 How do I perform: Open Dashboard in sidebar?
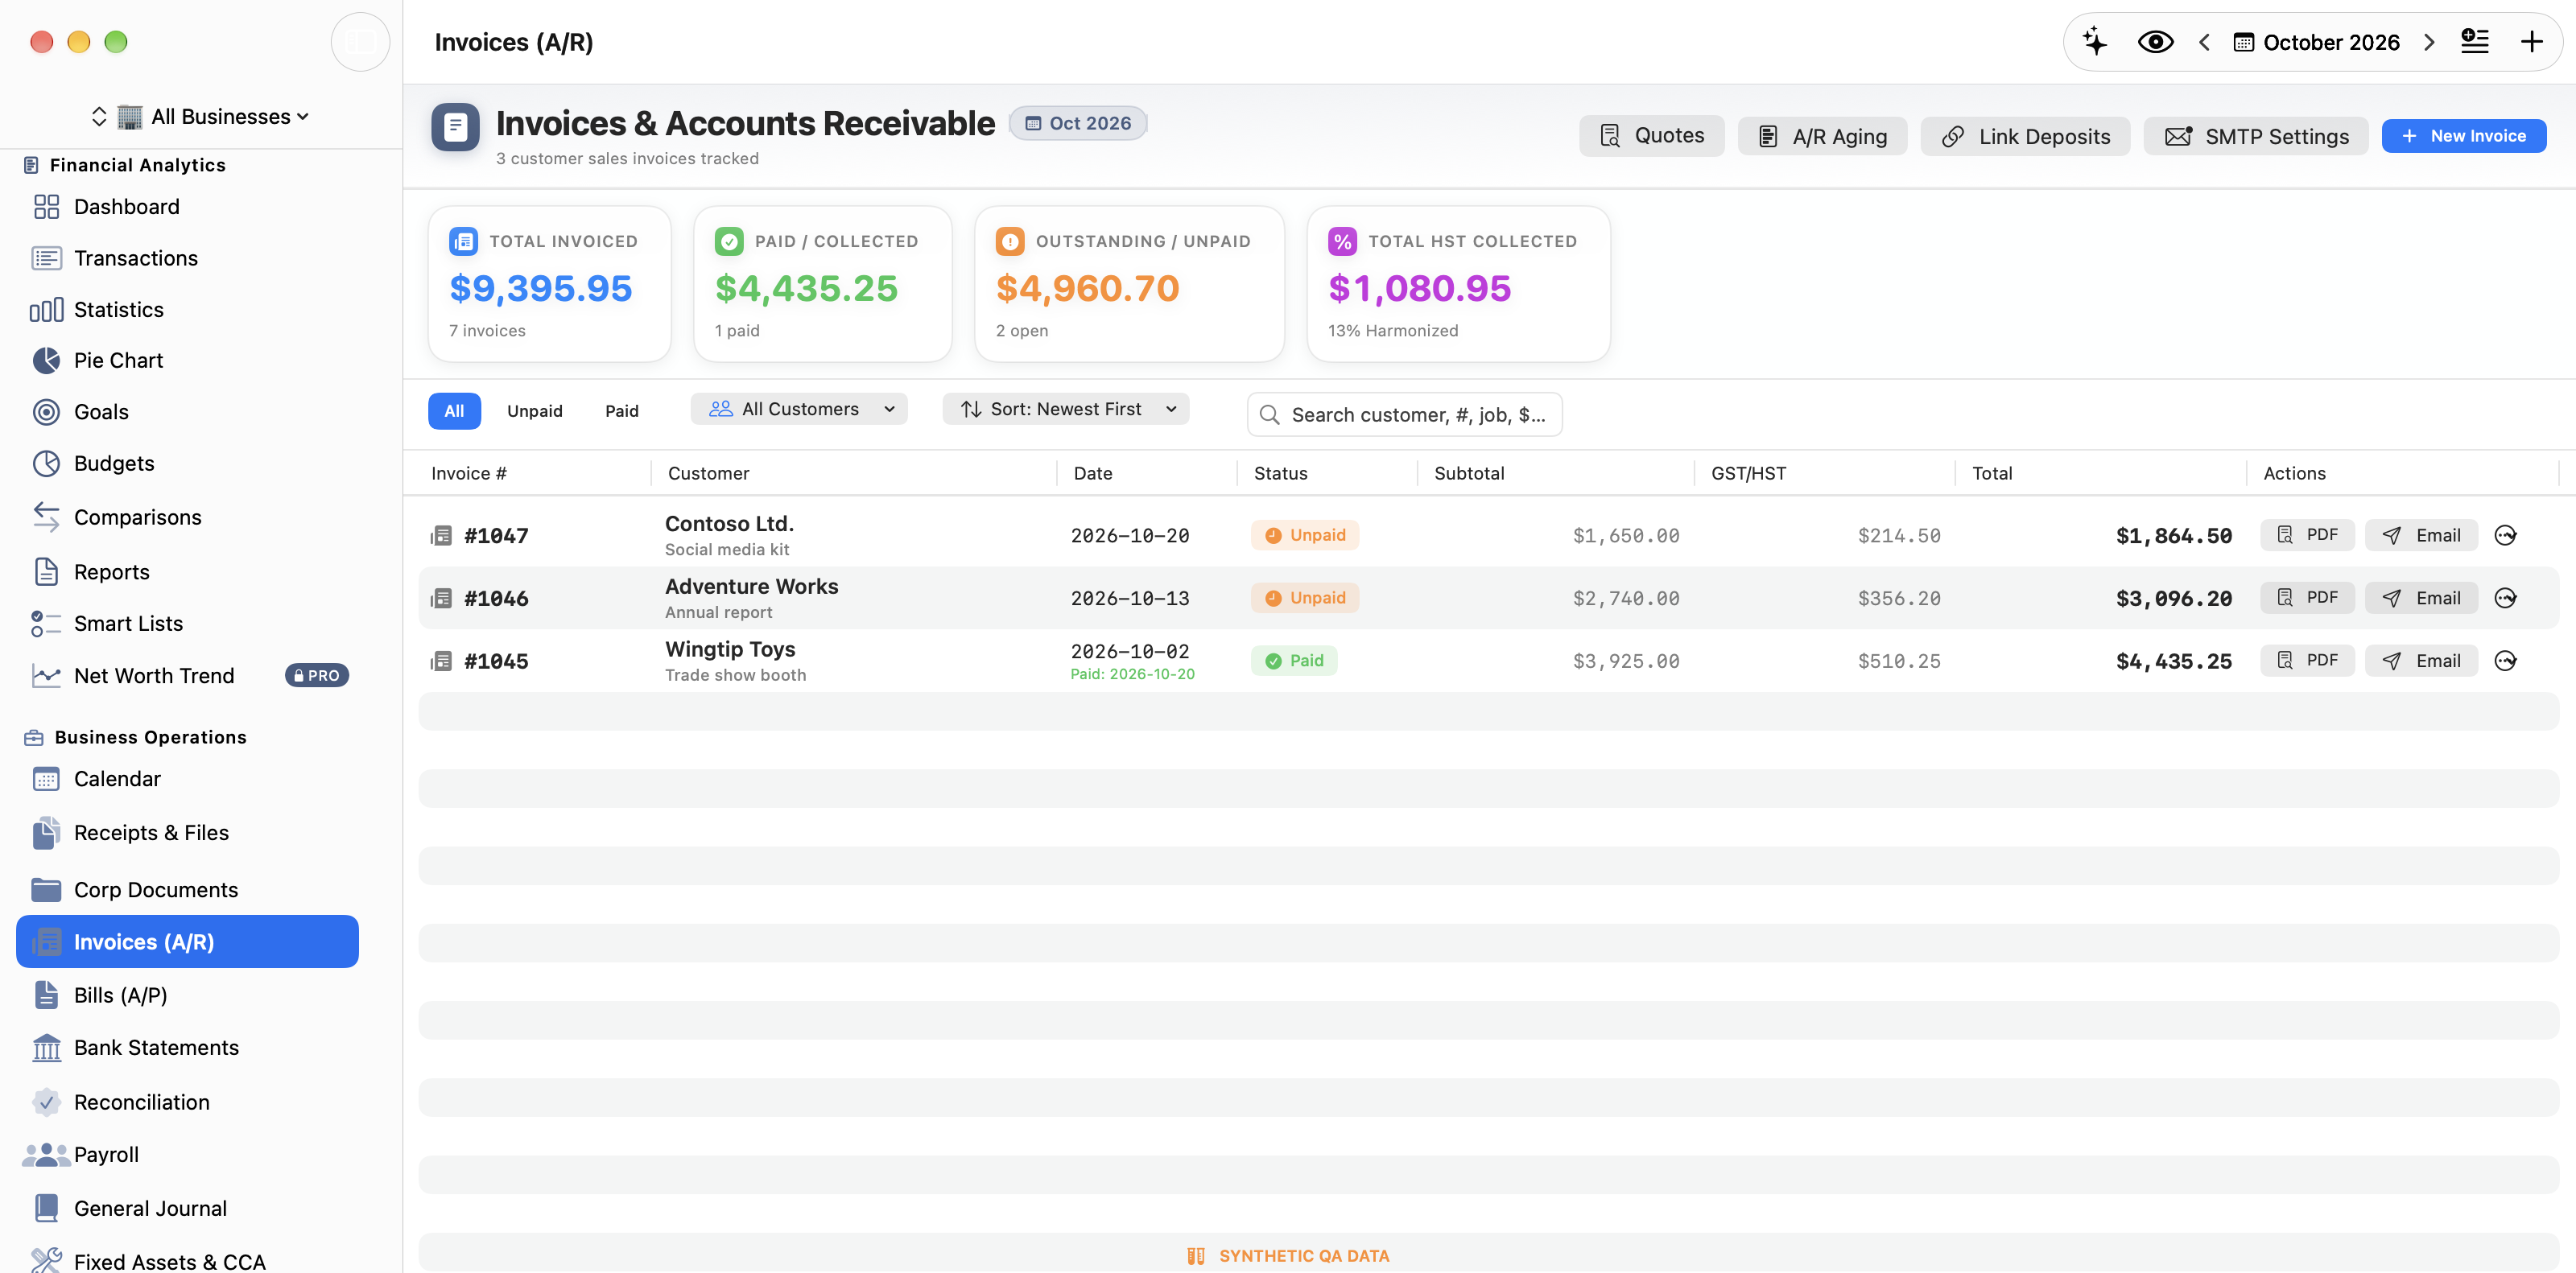tap(188, 207)
